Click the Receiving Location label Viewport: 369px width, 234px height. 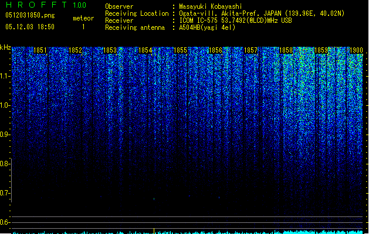(x=137, y=13)
